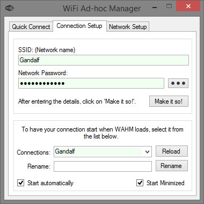Select the Connection Setup tab
Viewport: 204px width, 204px height.
tap(79, 26)
